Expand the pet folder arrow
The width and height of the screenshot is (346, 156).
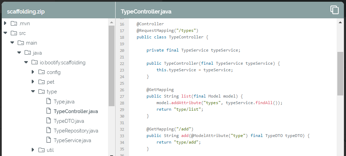coord(33,82)
